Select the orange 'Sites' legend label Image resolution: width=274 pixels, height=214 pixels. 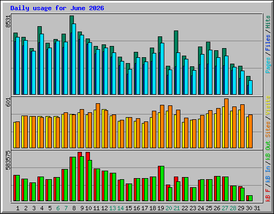click(x=268, y=129)
